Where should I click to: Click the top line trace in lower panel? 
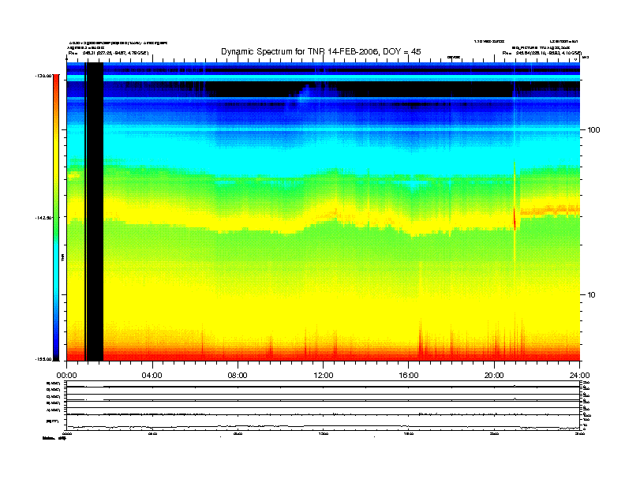tap(323, 387)
